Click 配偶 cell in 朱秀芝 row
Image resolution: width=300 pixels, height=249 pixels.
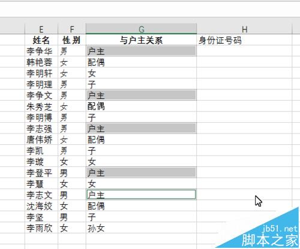141,107
